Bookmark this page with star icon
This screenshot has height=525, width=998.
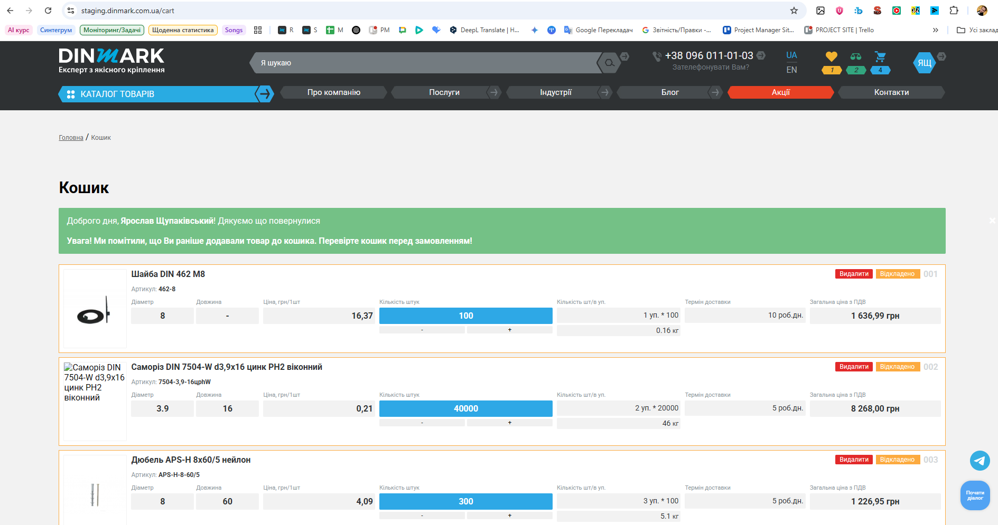click(794, 11)
